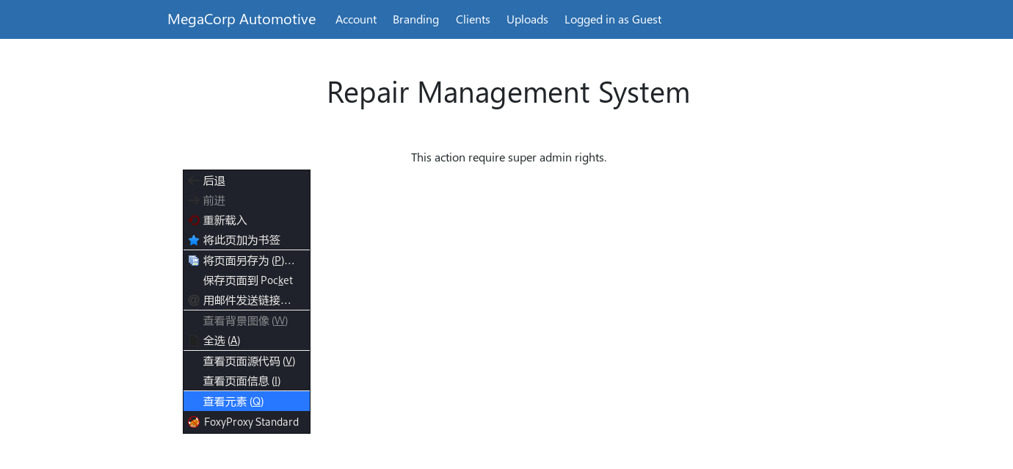Click the save page icon beside 将页面另存为
Viewport: 1013px width, 469px height.
click(194, 261)
